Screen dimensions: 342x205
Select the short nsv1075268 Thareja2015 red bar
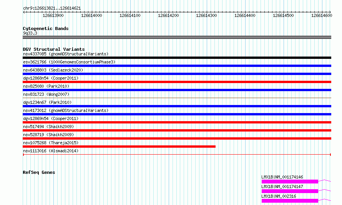[119, 147]
